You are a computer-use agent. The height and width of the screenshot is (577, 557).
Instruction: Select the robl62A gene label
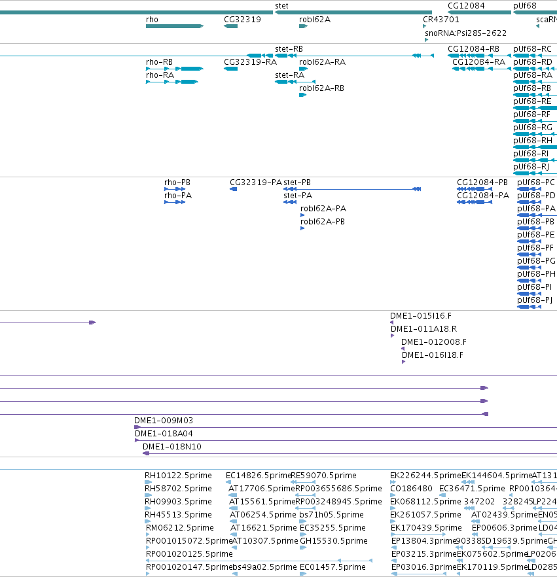click(x=315, y=20)
